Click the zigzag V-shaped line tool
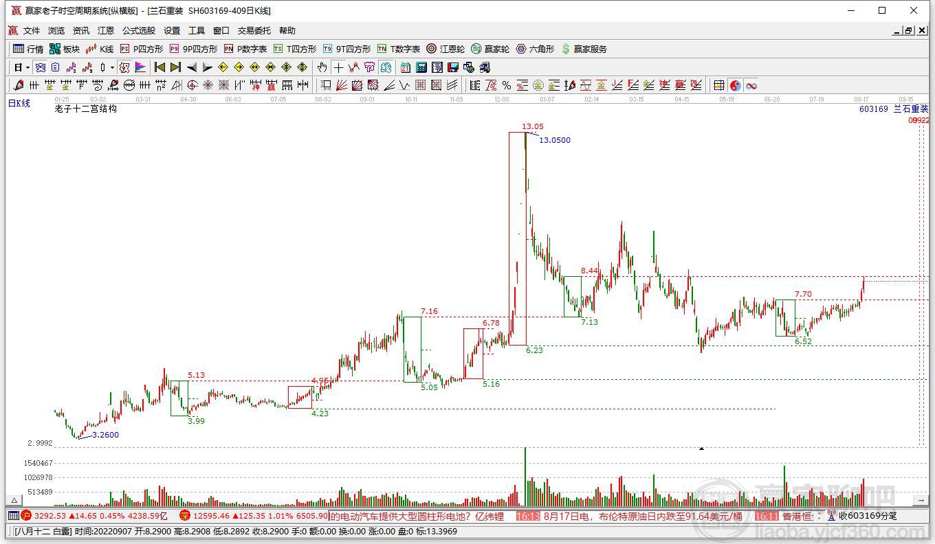The height and width of the screenshot is (544, 935). pyautogui.click(x=404, y=85)
